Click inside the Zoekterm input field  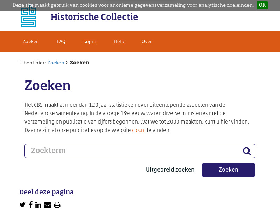105,150
